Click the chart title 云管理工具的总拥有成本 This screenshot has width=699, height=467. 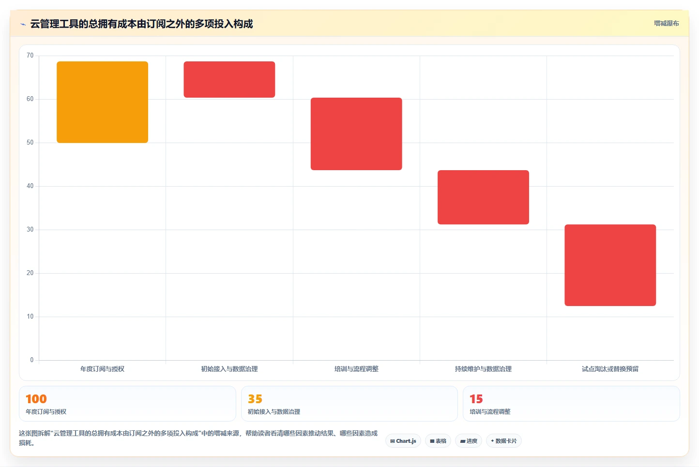tap(141, 24)
